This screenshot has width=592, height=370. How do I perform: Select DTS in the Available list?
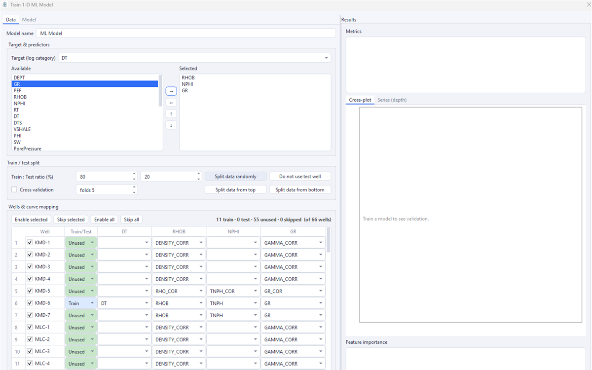85,123
